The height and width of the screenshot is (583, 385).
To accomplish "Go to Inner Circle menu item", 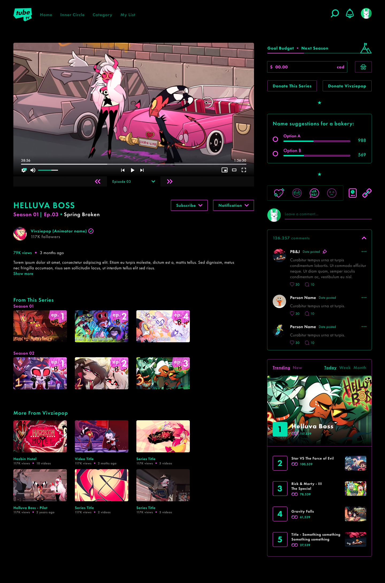I will click(72, 15).
